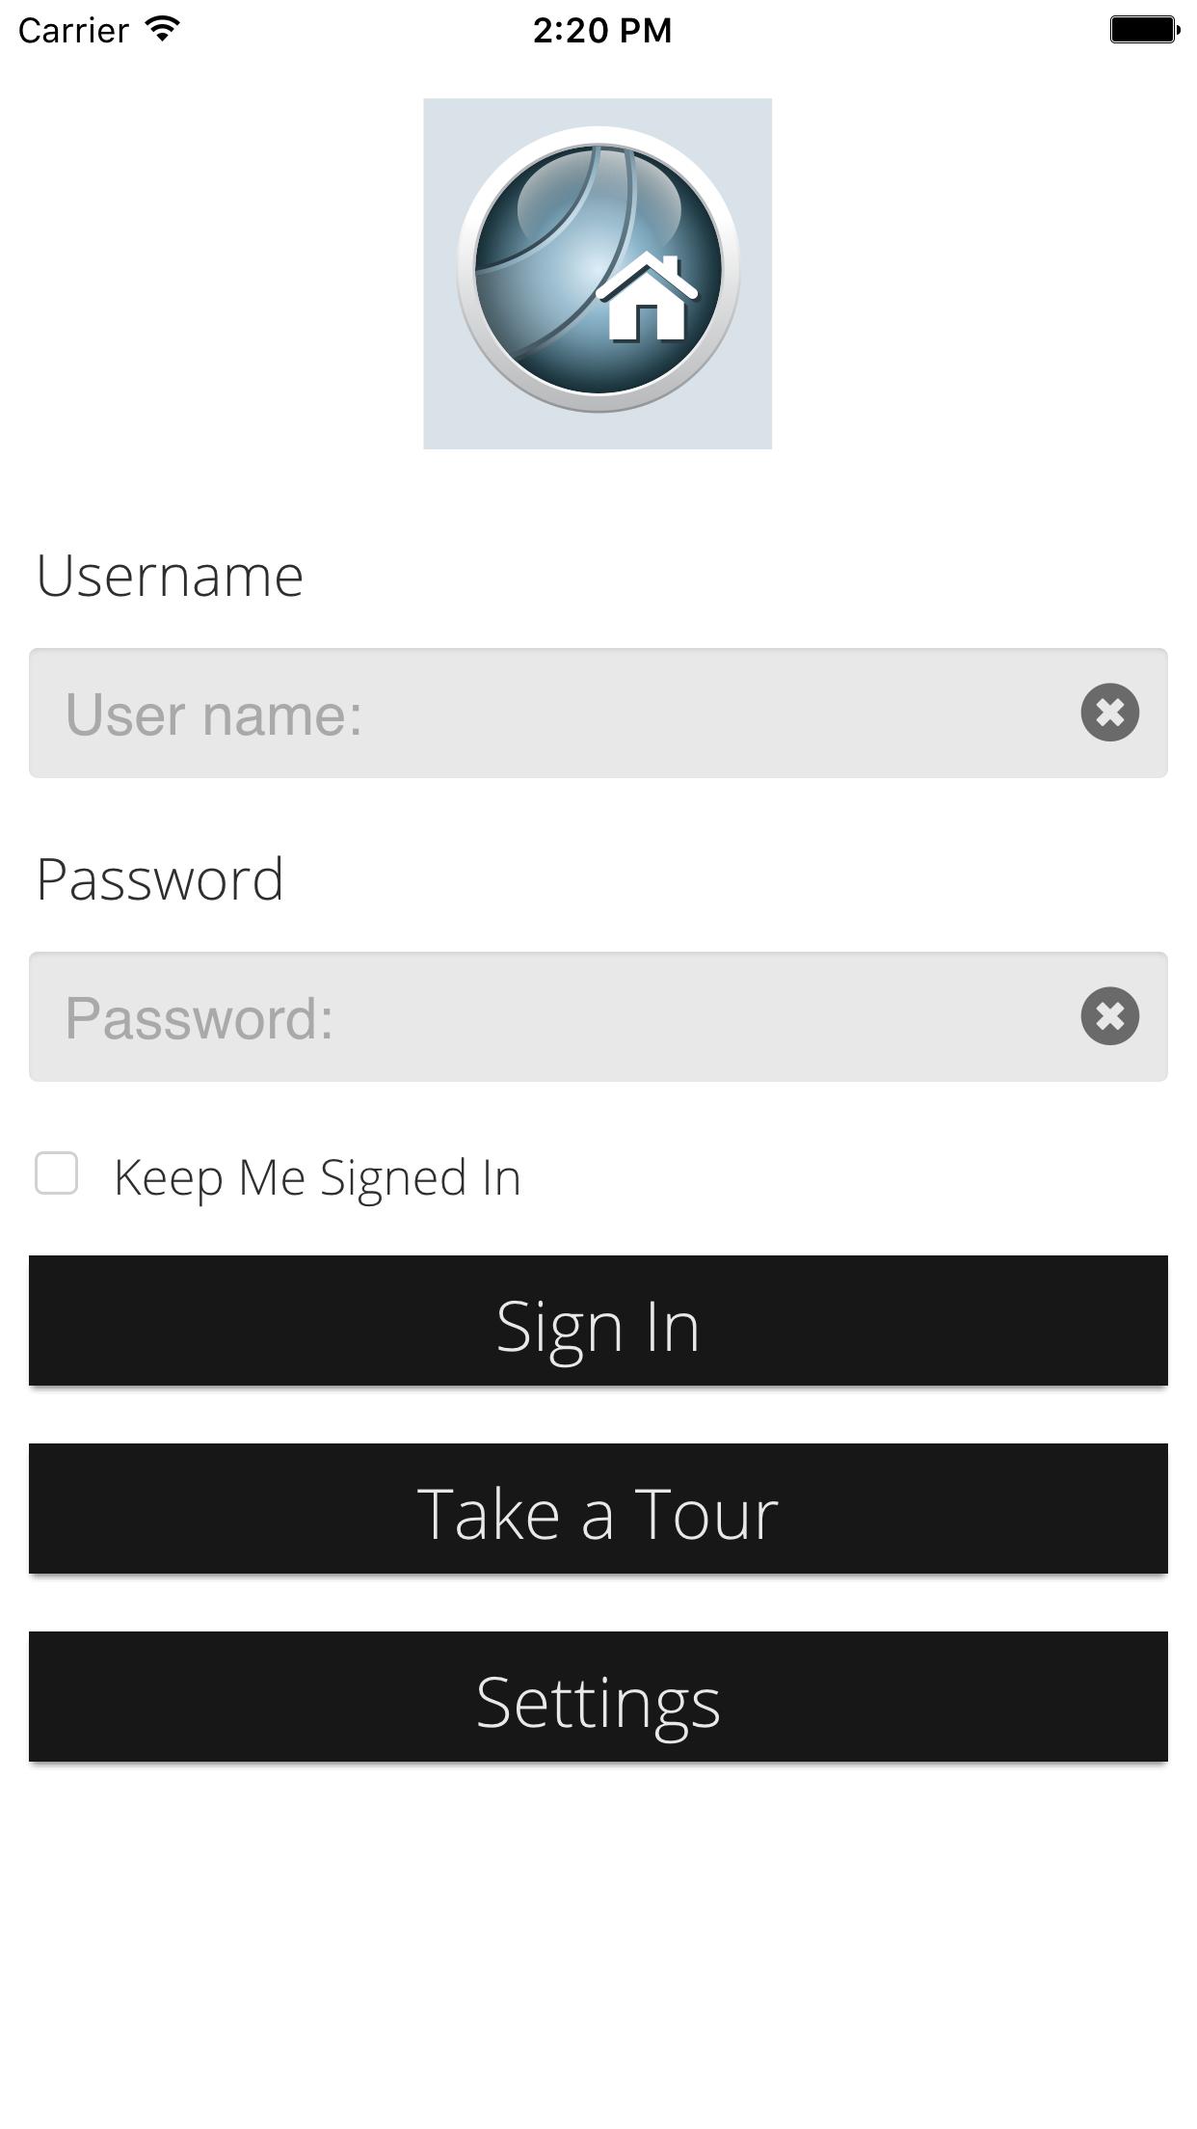Tap the 2:20 PM clock

click(602, 30)
